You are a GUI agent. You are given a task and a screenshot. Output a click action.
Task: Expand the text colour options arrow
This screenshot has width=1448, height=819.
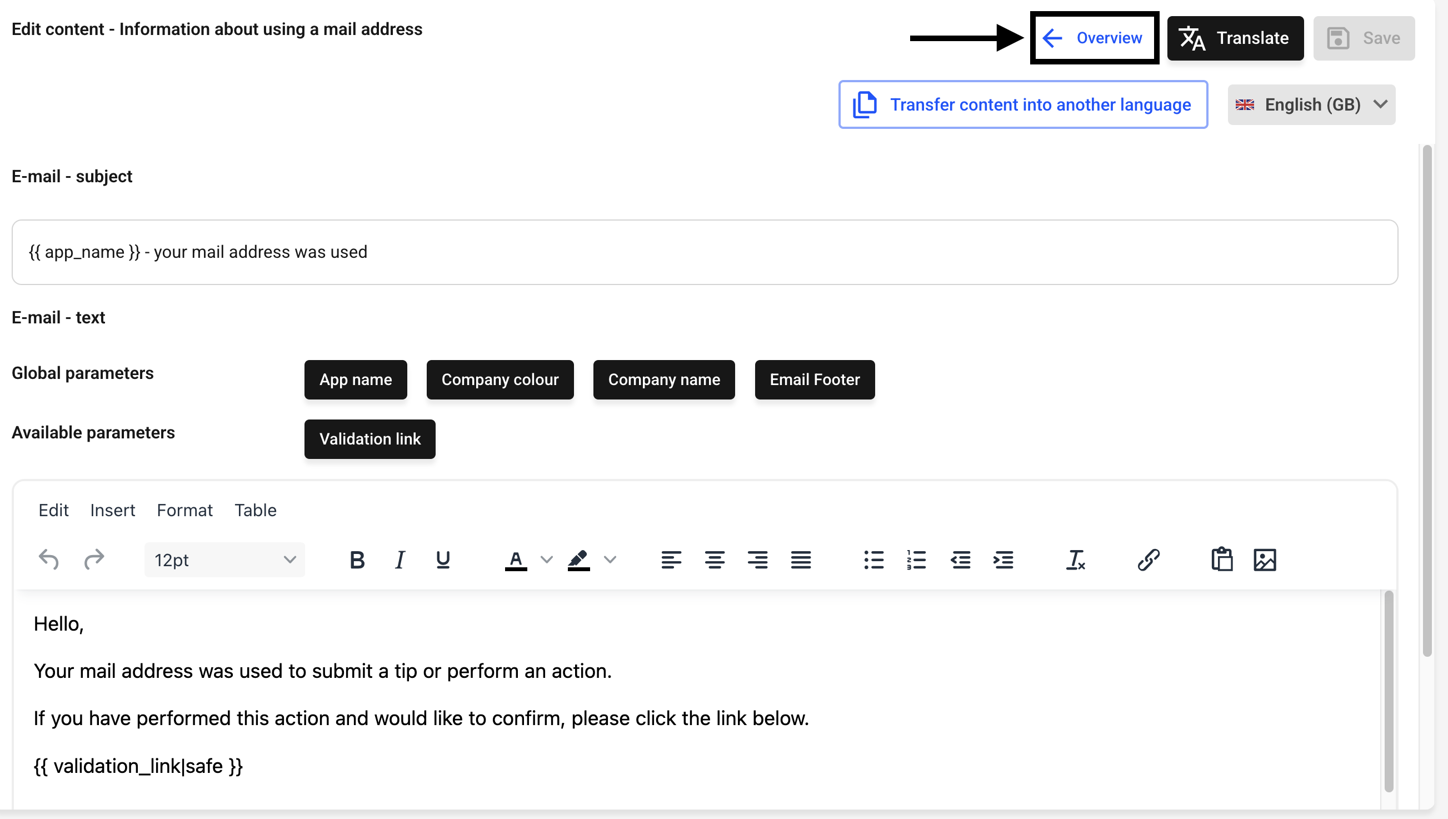click(546, 560)
